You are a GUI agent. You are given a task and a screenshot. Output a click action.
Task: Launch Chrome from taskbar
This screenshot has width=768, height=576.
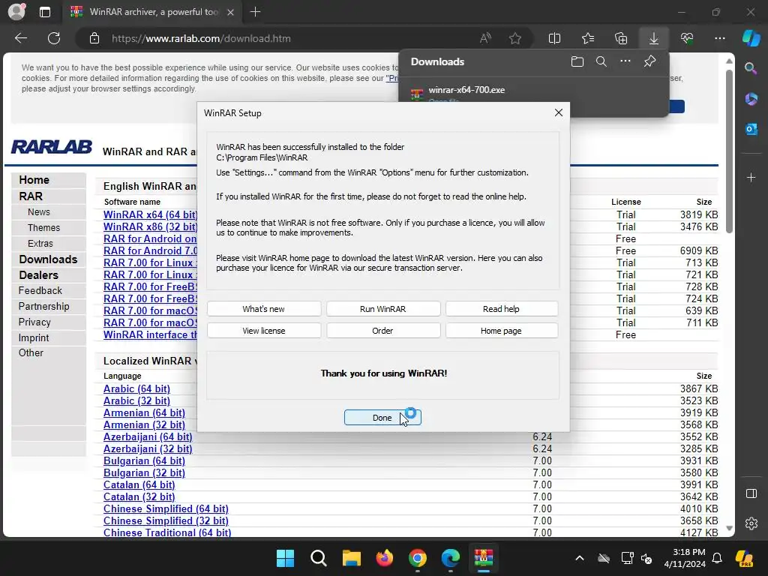417,558
